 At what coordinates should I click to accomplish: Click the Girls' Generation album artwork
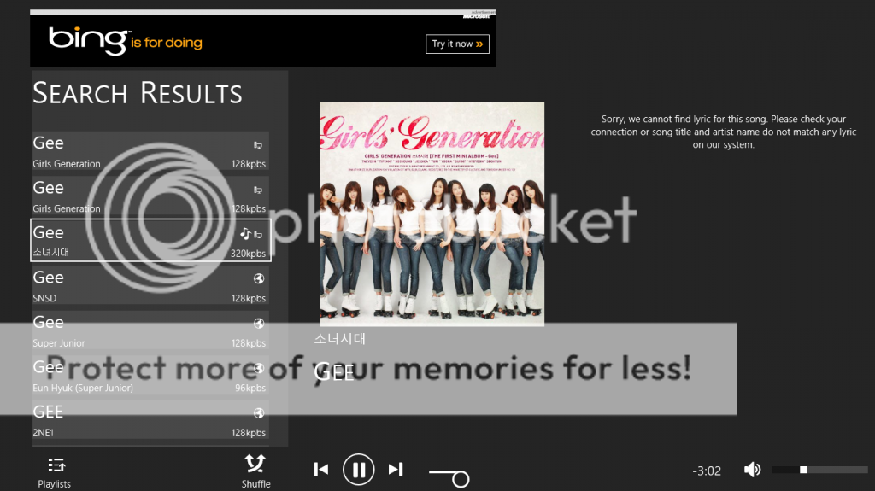click(x=432, y=213)
